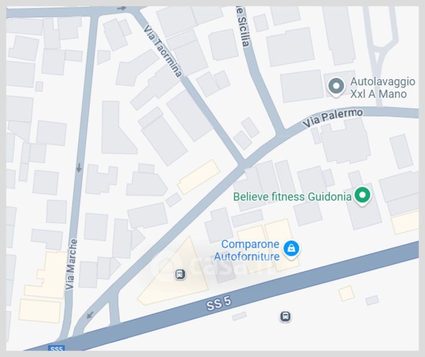
Task: Select the green Believe fitness Guidonia marker
Action: tap(362, 196)
